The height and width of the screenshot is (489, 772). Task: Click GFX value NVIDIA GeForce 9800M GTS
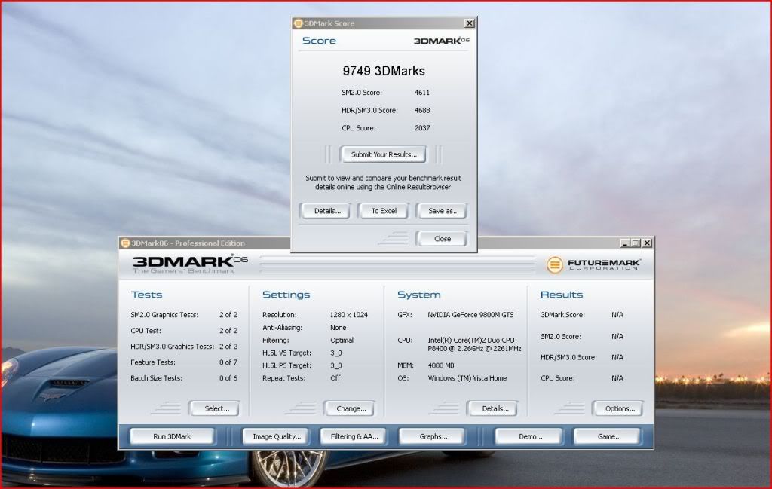click(x=470, y=315)
